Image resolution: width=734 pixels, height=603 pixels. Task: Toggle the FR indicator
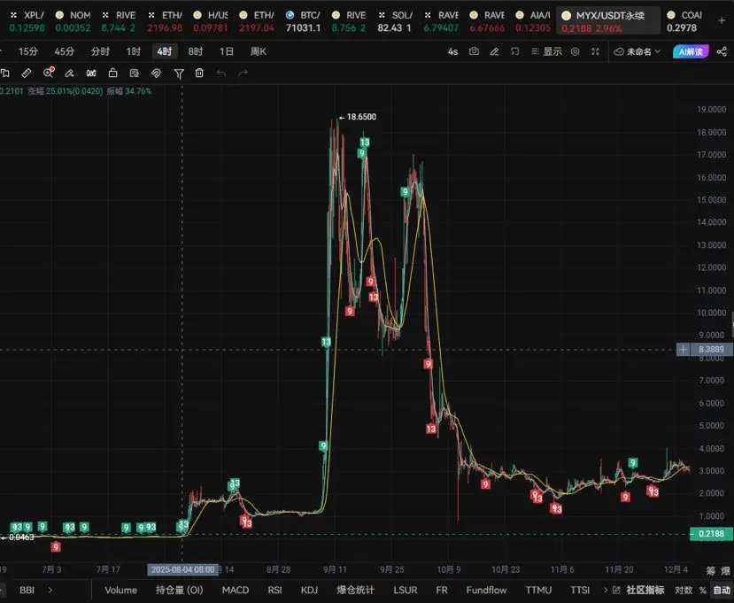pyautogui.click(x=442, y=590)
